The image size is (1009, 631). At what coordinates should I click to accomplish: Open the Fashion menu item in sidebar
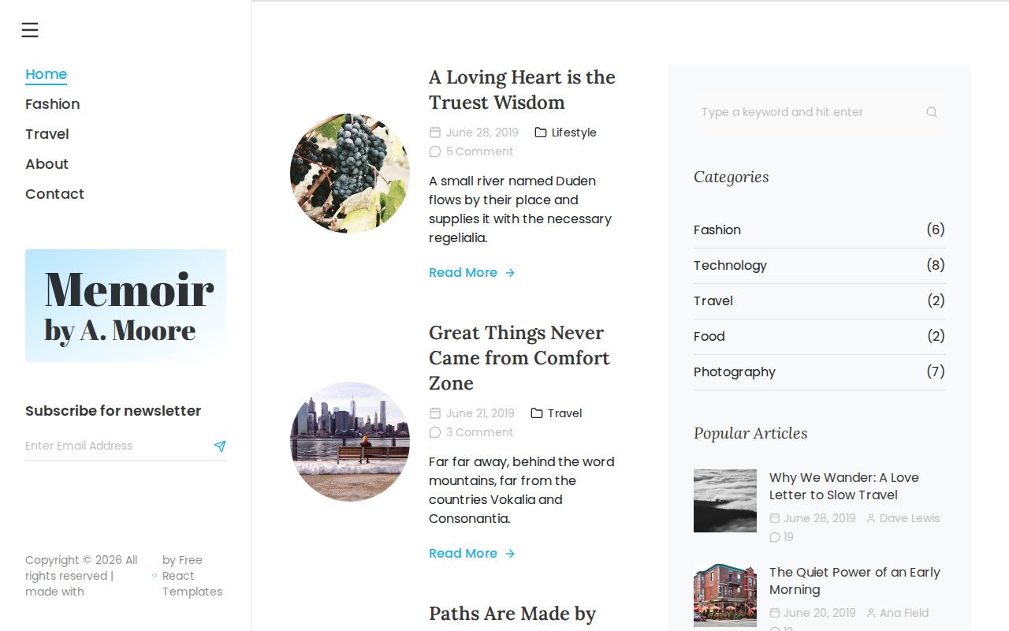[52, 104]
